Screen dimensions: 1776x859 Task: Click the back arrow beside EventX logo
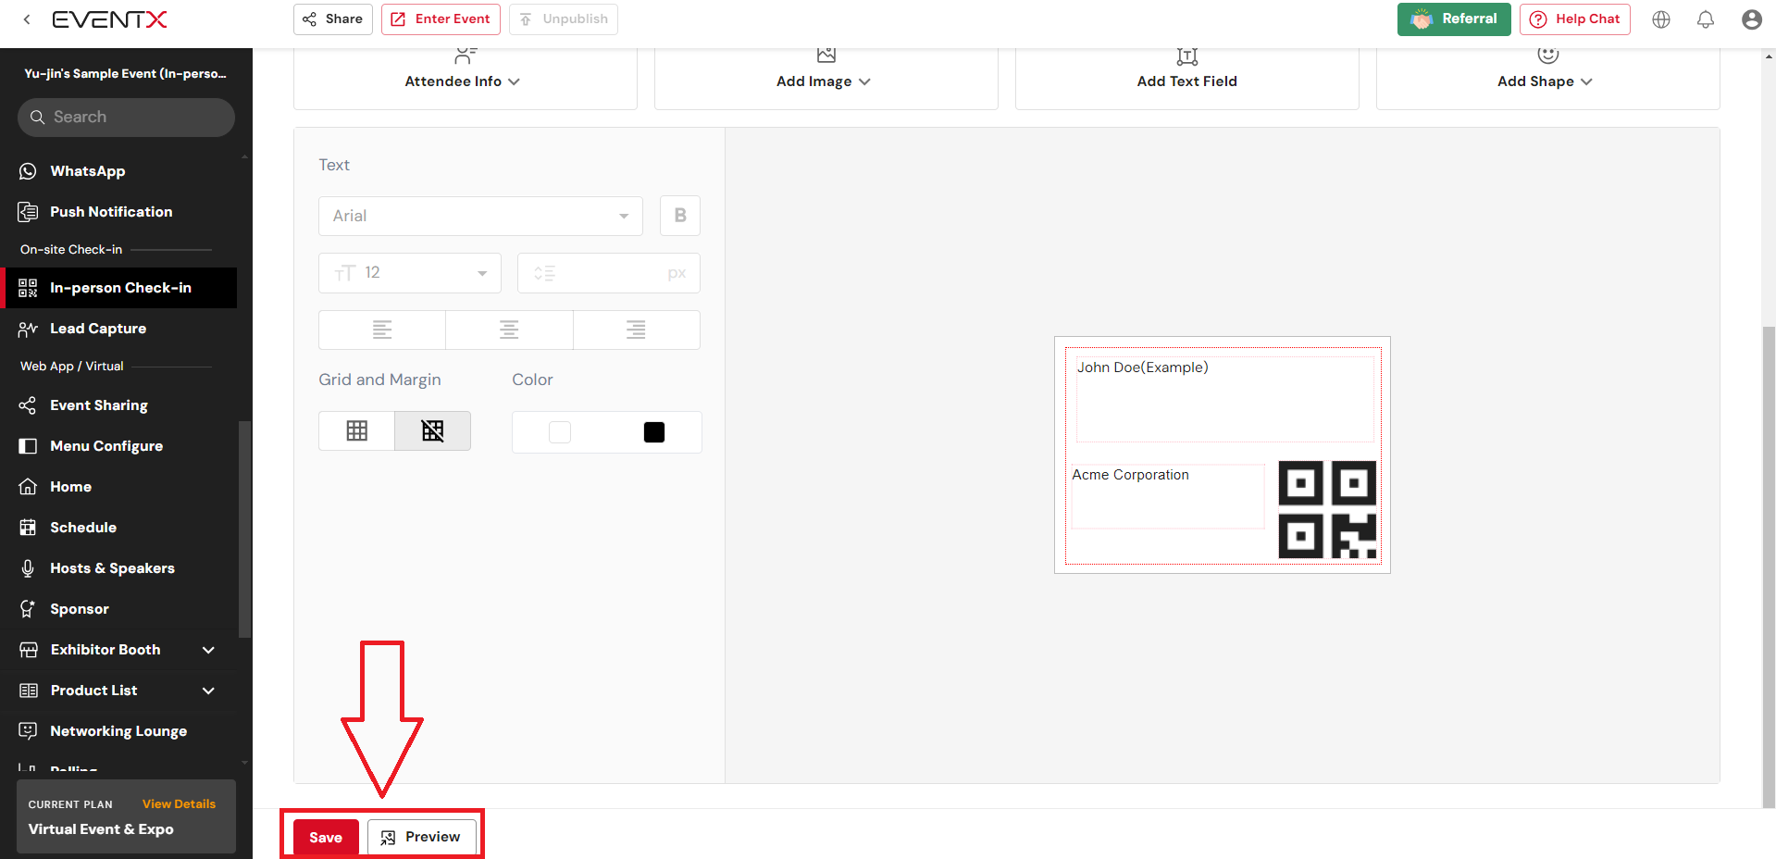27,19
